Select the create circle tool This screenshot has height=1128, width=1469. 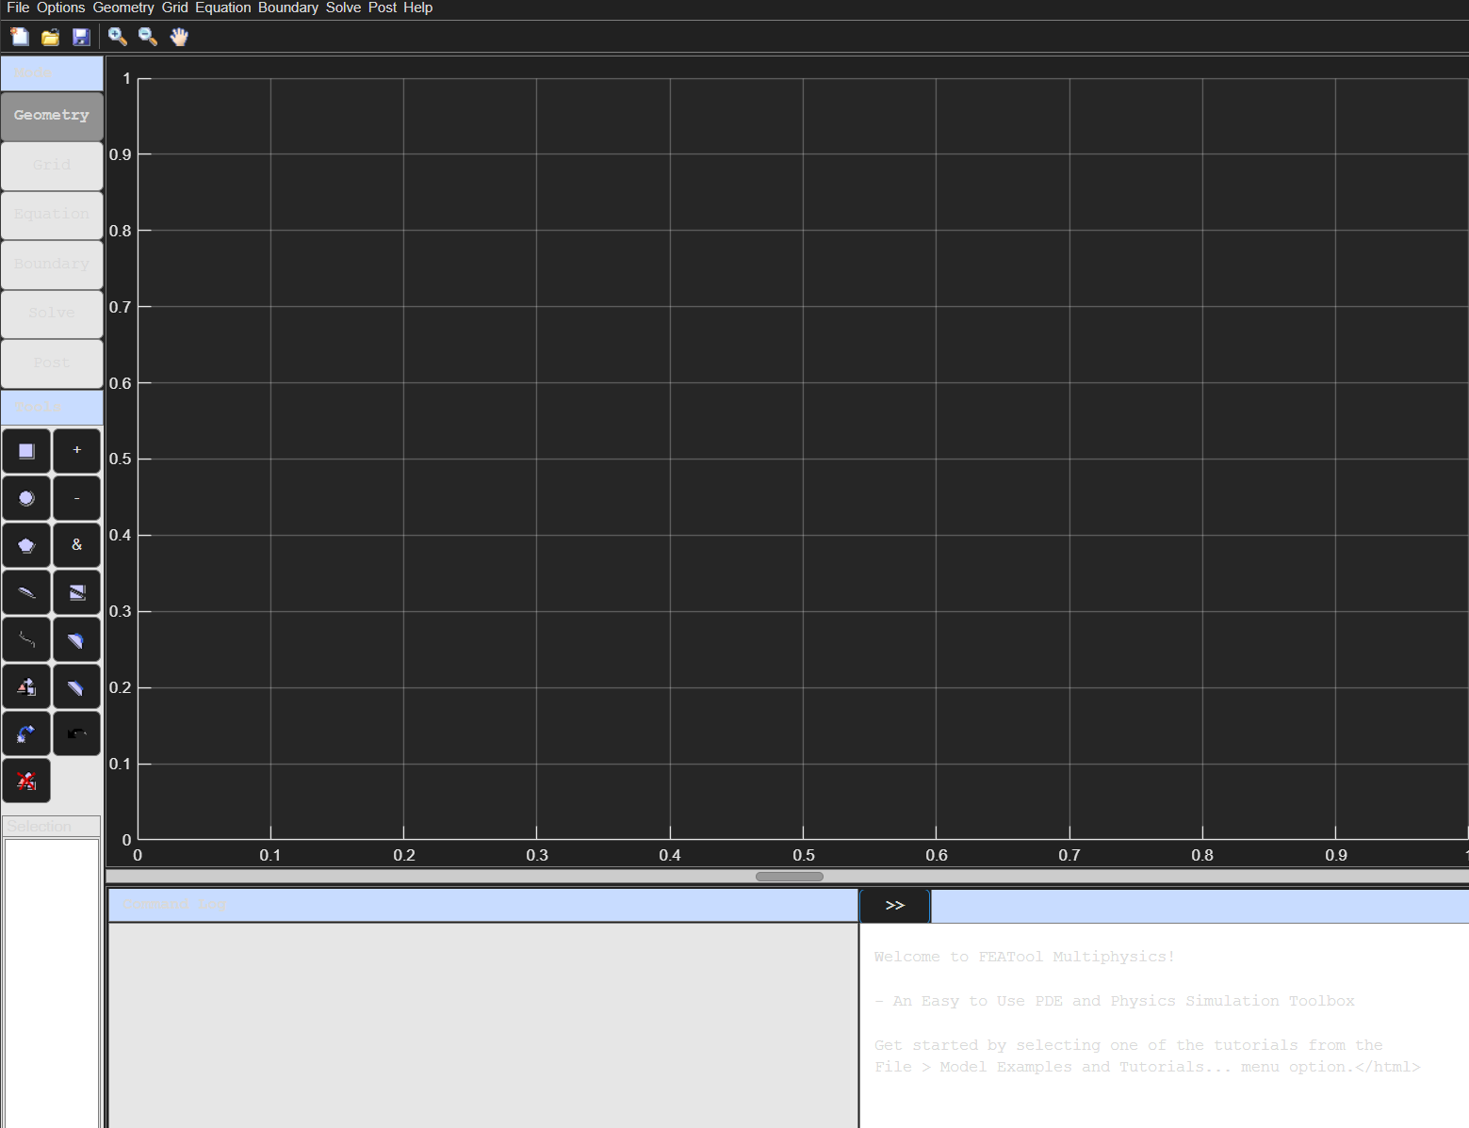click(26, 498)
